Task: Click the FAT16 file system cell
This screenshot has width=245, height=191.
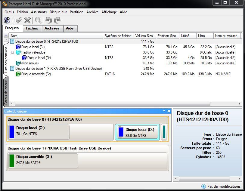Action: point(110,74)
